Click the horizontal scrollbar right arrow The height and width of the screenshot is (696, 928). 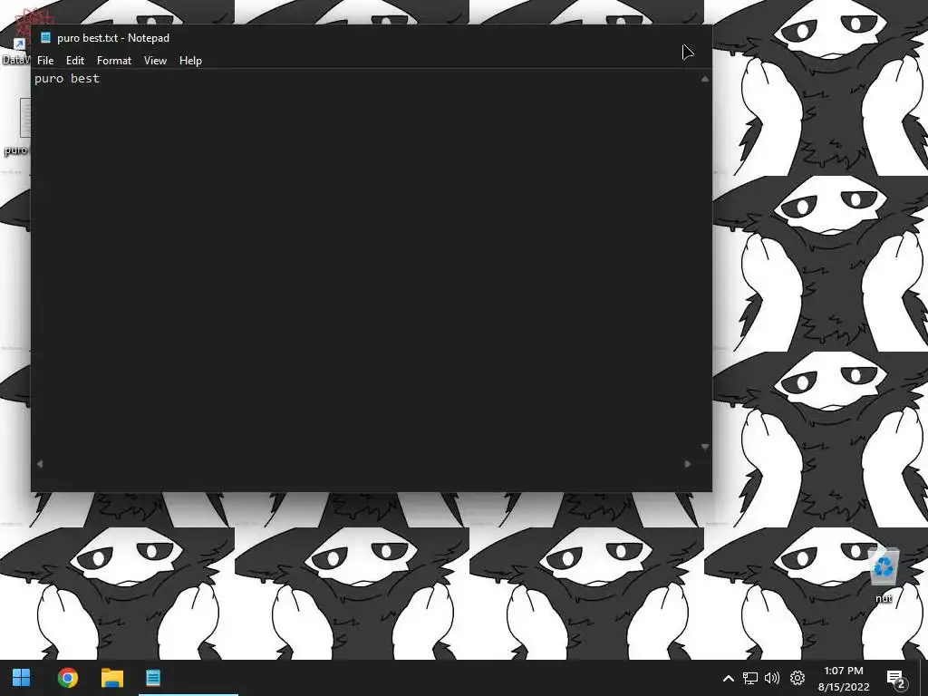pos(687,464)
